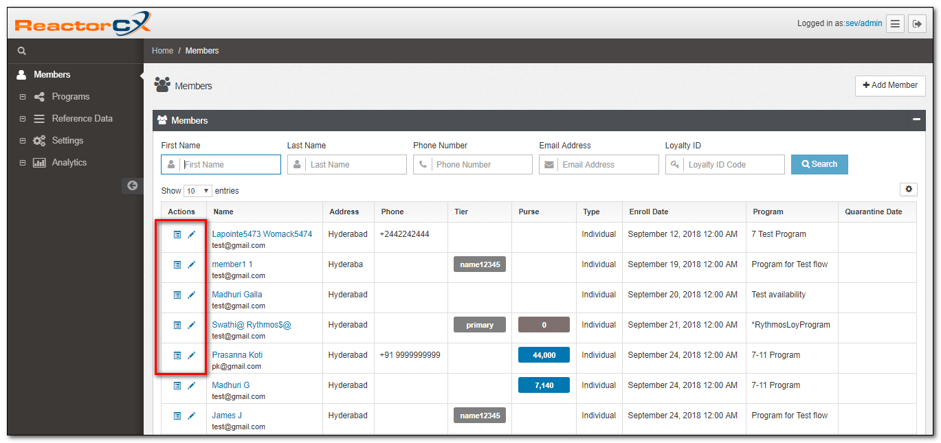The image size is (941, 443).
Task: Open the Swathi@ Rythmos$@ member link
Action: point(251,325)
